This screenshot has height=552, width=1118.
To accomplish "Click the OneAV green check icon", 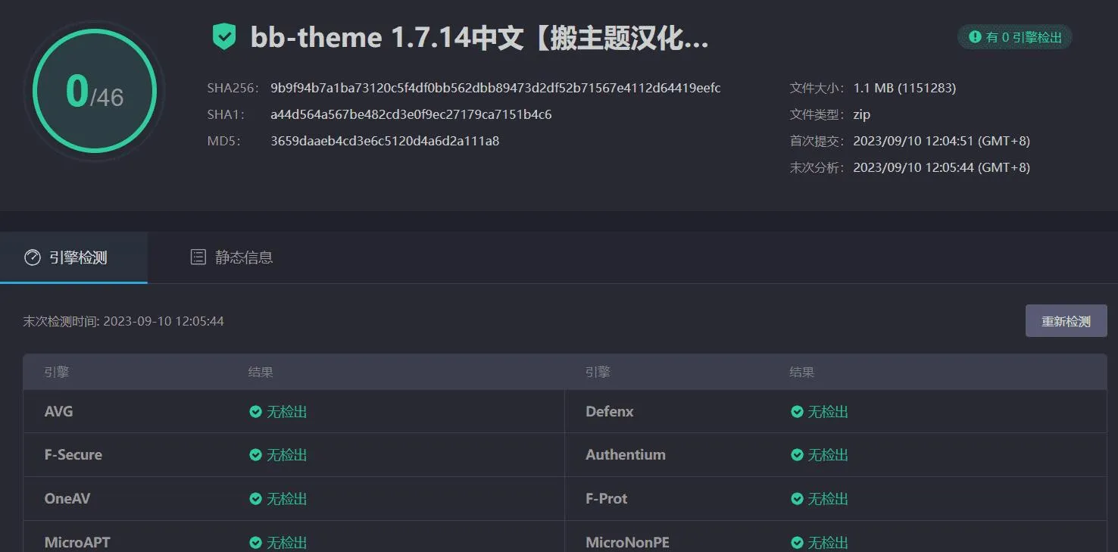I will (x=255, y=499).
